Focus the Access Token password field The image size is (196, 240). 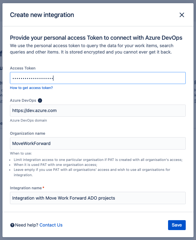click(98, 78)
